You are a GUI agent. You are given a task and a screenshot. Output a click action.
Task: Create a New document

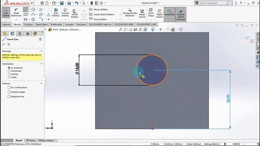(47, 3)
